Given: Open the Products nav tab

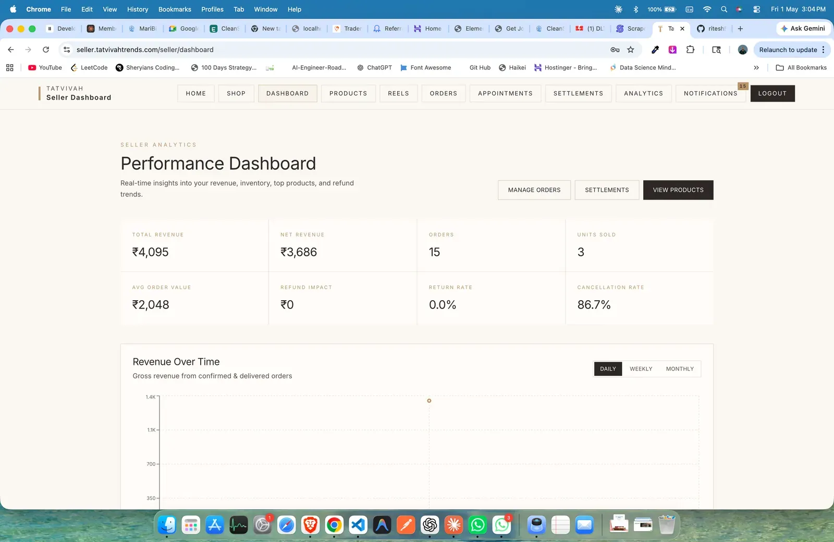Looking at the screenshot, I should point(348,93).
